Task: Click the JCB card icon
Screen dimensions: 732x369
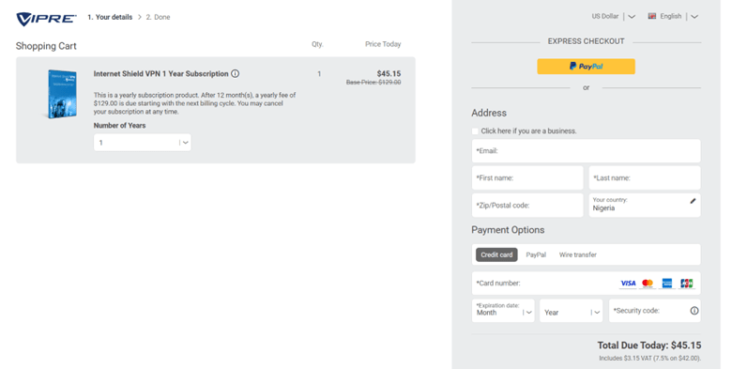Action: 687,283
